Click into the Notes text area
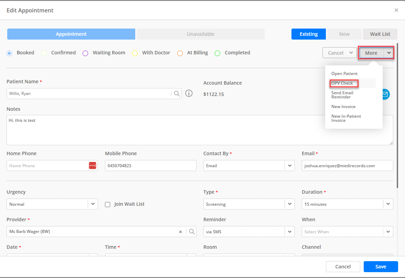The image size is (405, 278). point(200,130)
